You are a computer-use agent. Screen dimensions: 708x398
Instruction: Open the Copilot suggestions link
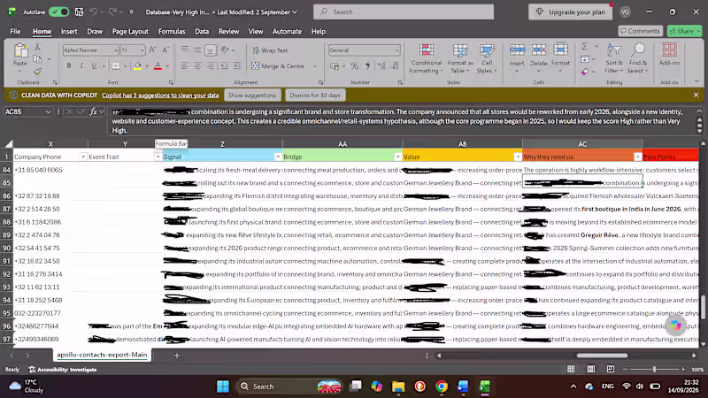point(160,96)
